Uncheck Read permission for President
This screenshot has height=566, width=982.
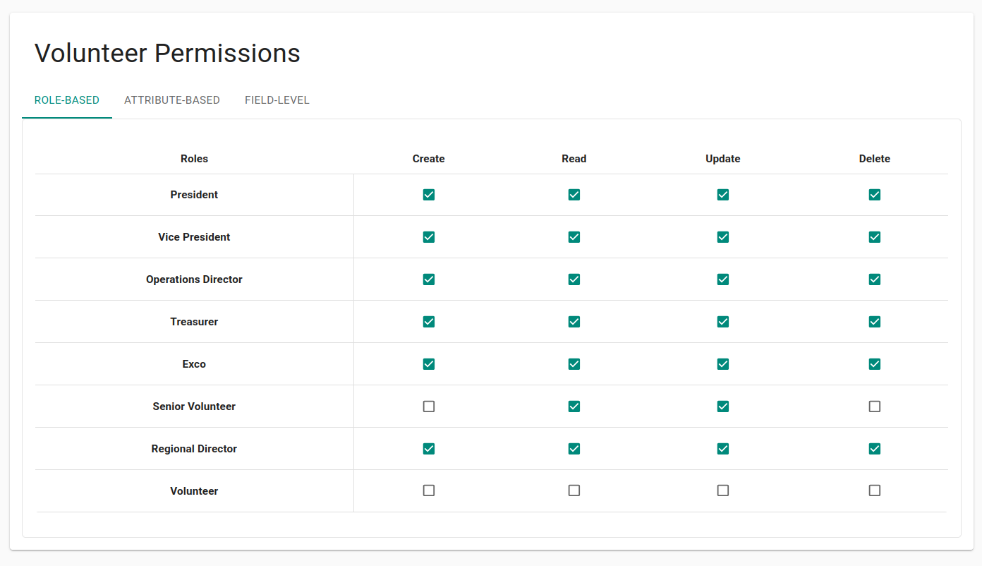(574, 195)
